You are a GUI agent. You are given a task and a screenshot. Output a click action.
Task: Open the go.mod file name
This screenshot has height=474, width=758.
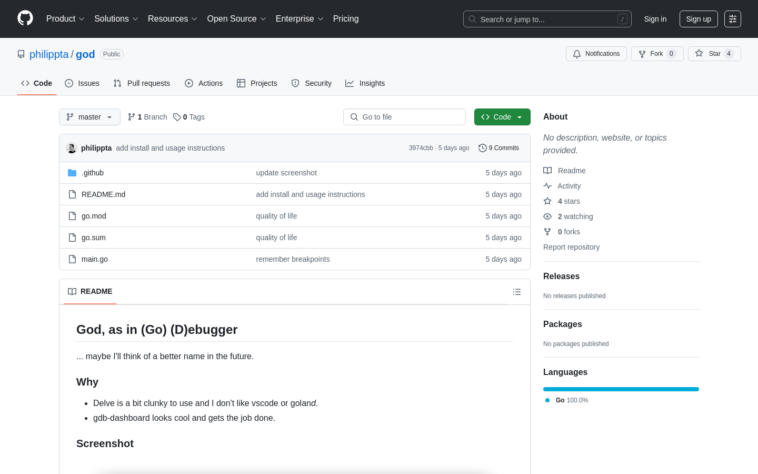click(x=94, y=216)
